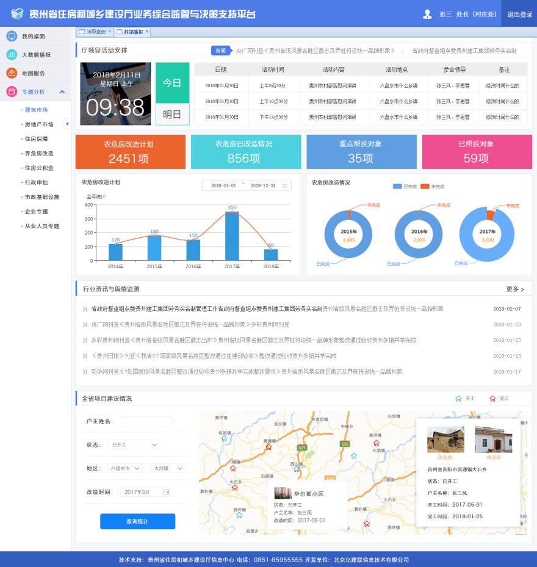Select 弄危房改造 submenu item
537x567 pixels.
pyautogui.click(x=39, y=153)
